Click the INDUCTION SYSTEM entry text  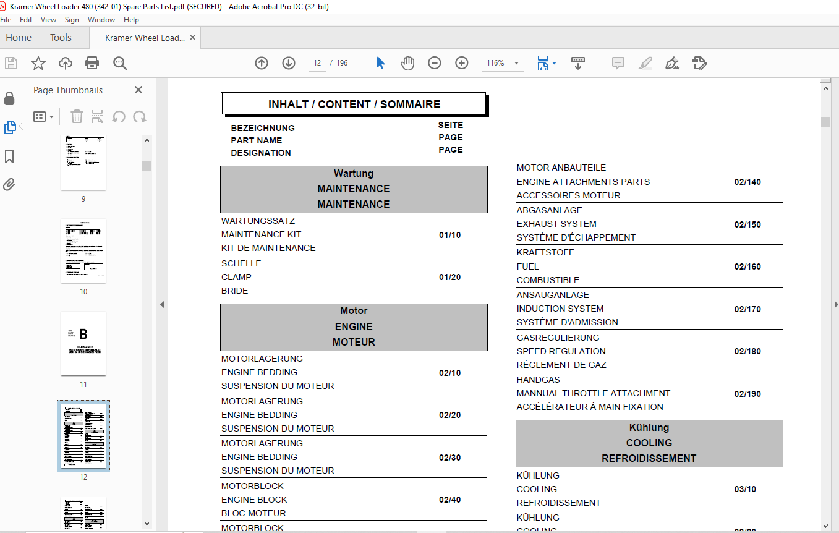point(560,309)
